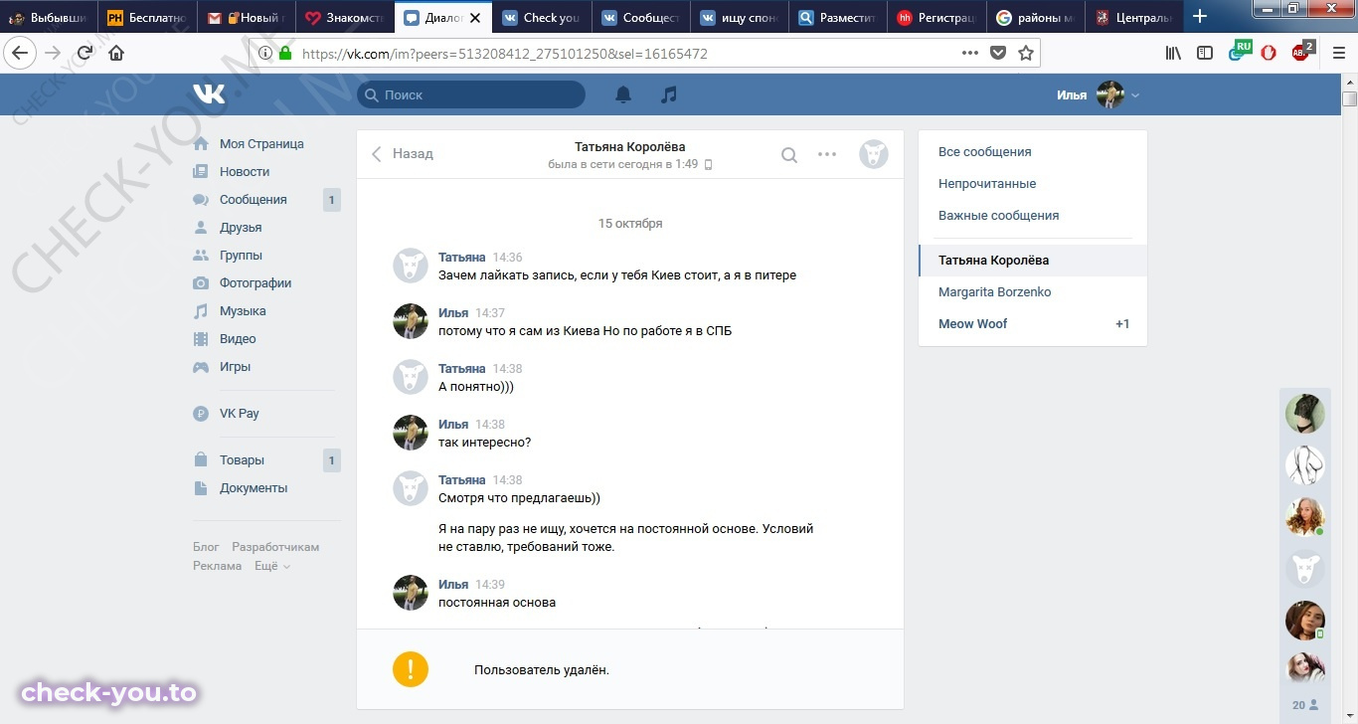Open notifications bell icon

coord(623,94)
